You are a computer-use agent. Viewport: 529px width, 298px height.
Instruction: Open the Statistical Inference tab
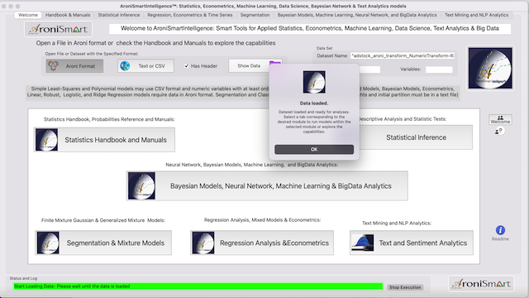(119, 15)
